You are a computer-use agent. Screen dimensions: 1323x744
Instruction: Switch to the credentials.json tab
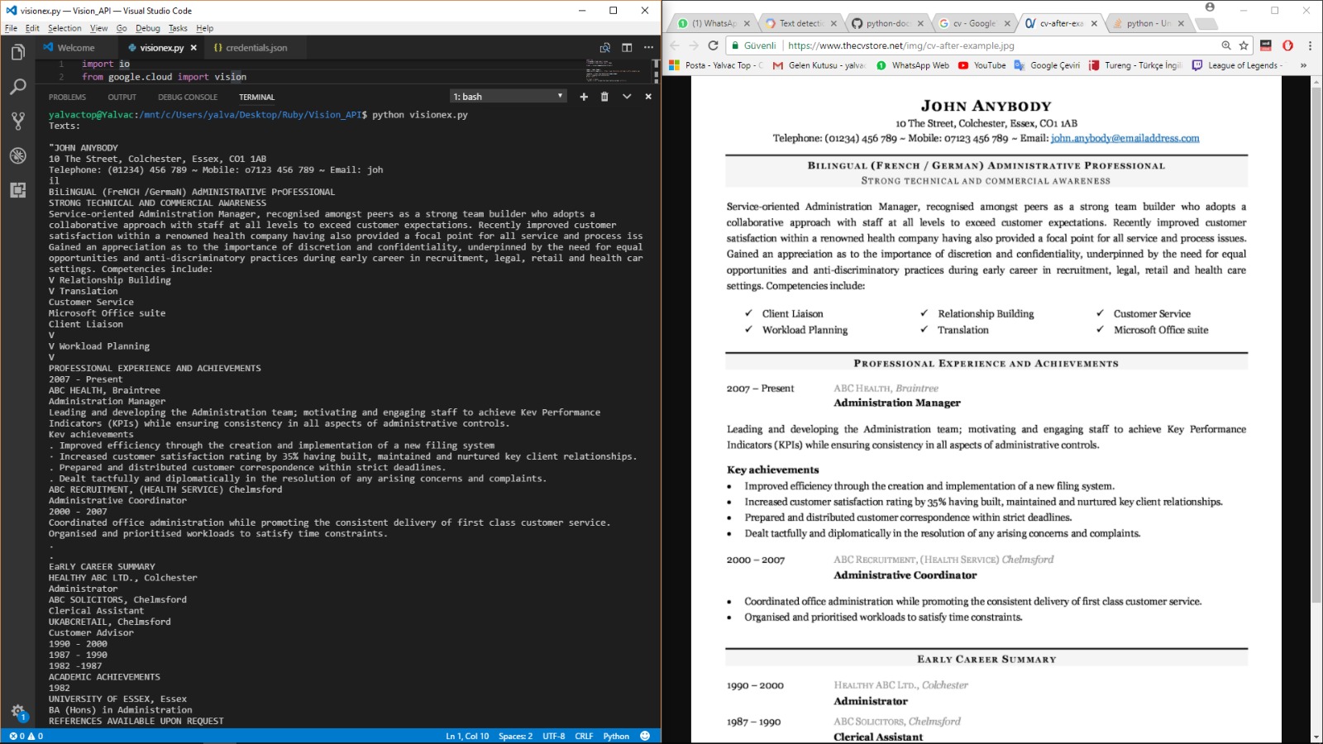point(251,48)
